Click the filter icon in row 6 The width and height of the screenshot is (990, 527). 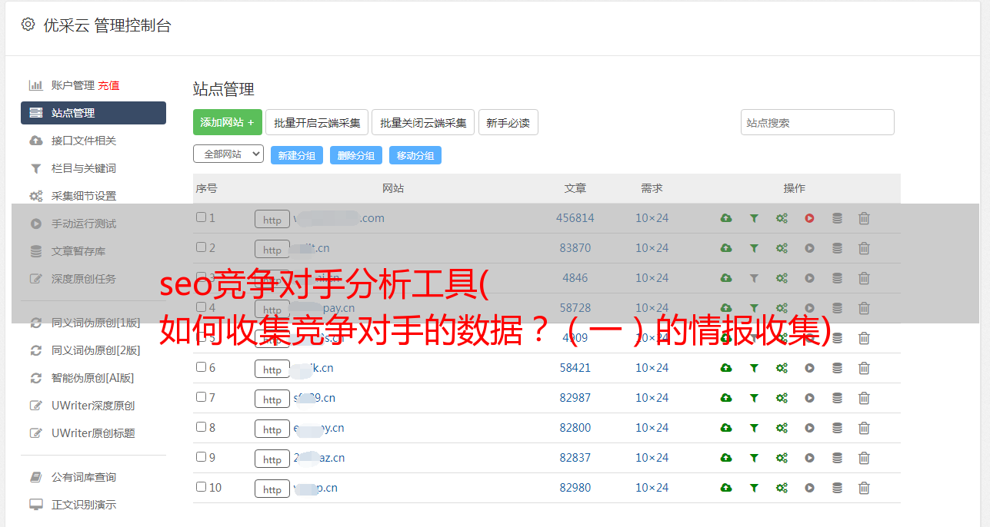pos(754,368)
